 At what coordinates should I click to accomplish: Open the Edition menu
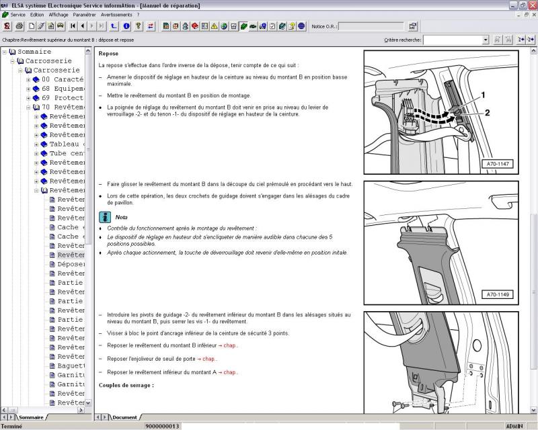click(x=37, y=15)
